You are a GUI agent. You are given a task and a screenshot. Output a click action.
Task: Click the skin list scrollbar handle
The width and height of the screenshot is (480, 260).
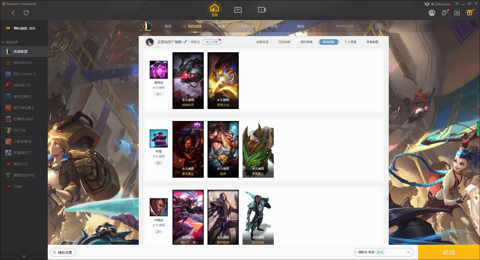point(387,199)
